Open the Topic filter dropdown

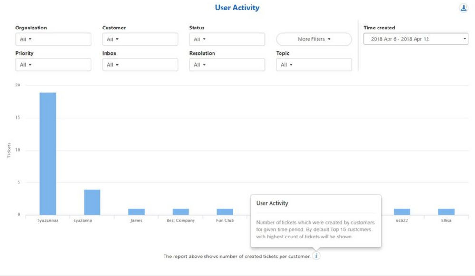(314, 65)
